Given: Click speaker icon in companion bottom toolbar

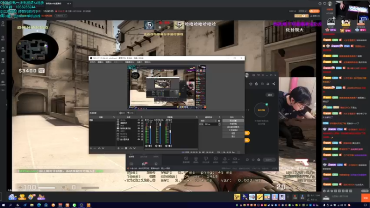Looking at the screenshot, I should coord(234,159).
